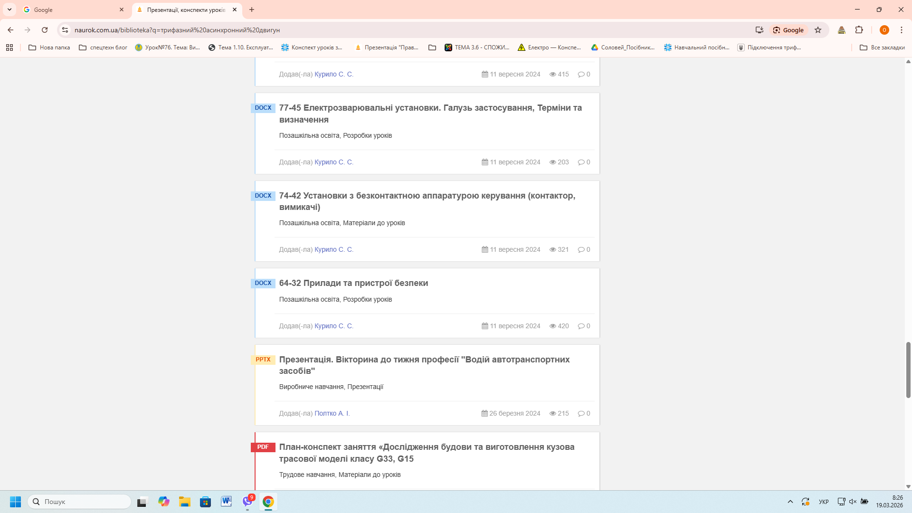Open the Chrome extensions puzzle icon
This screenshot has width=912, height=513.
point(859,30)
